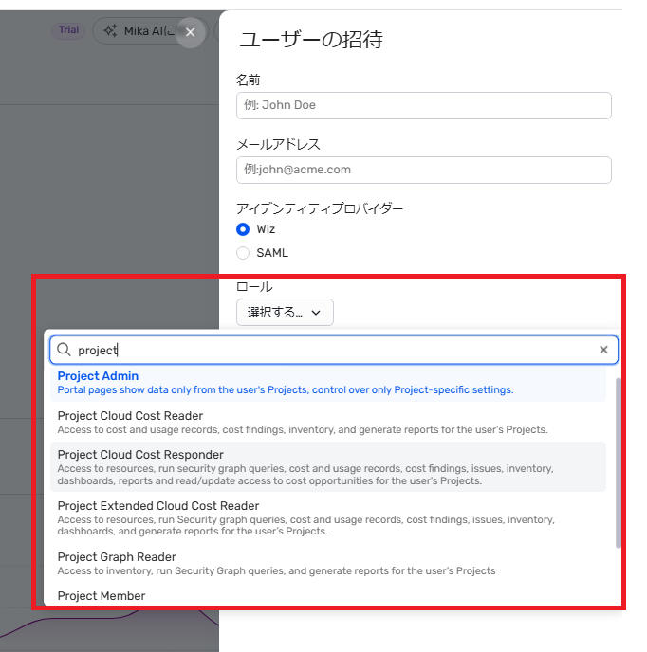Pick the Project Member role
Image resolution: width=647 pixels, height=652 pixels.
(x=102, y=596)
